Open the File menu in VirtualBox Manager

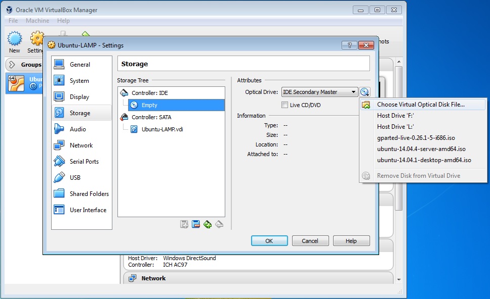click(x=13, y=21)
